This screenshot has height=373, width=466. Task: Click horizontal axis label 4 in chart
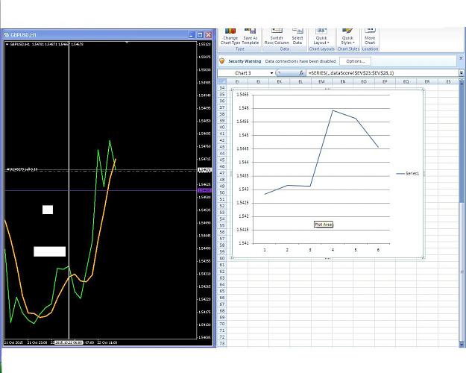333,250
